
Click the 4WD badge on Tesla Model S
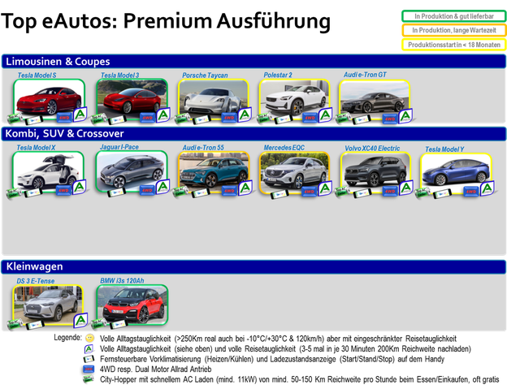(x=64, y=118)
